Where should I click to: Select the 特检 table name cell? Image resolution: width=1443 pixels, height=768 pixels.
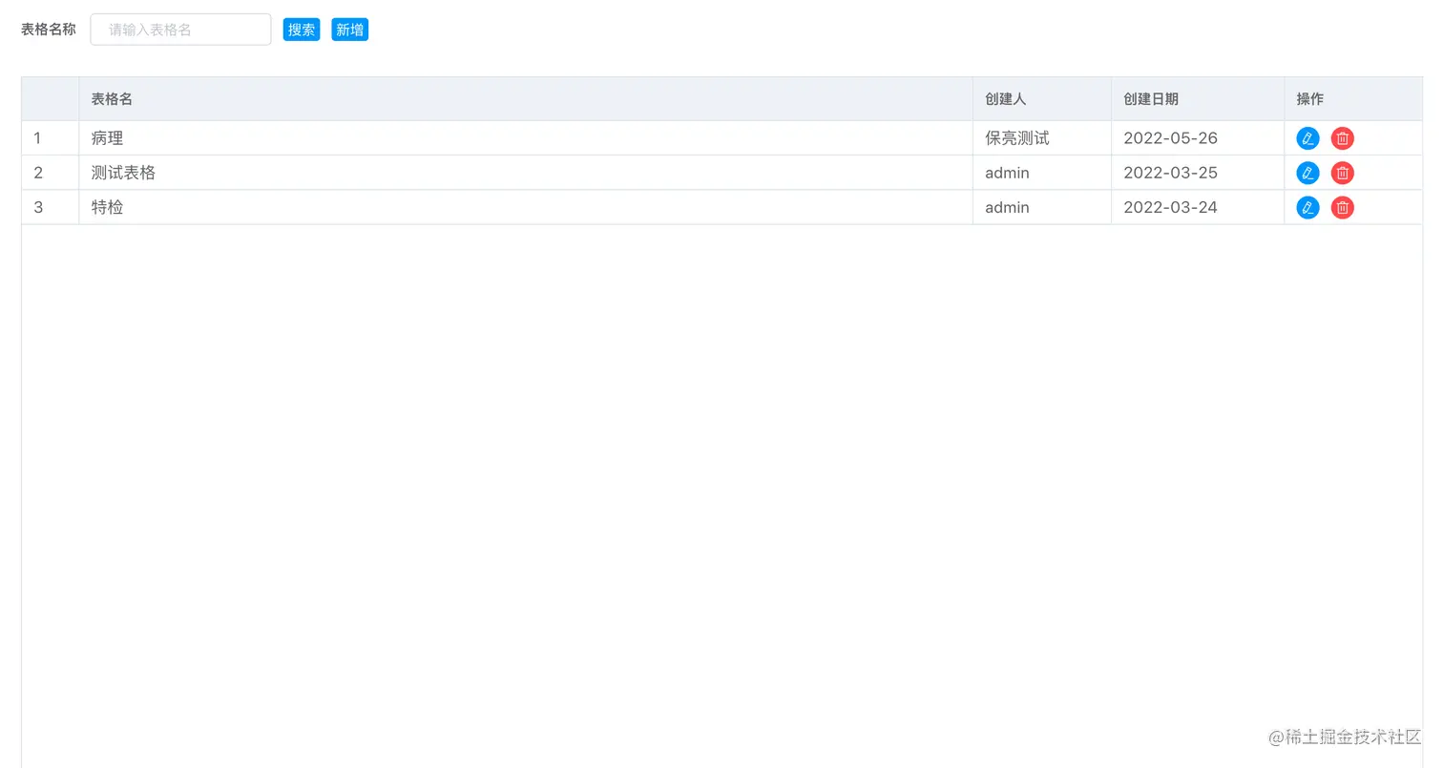[526, 207]
